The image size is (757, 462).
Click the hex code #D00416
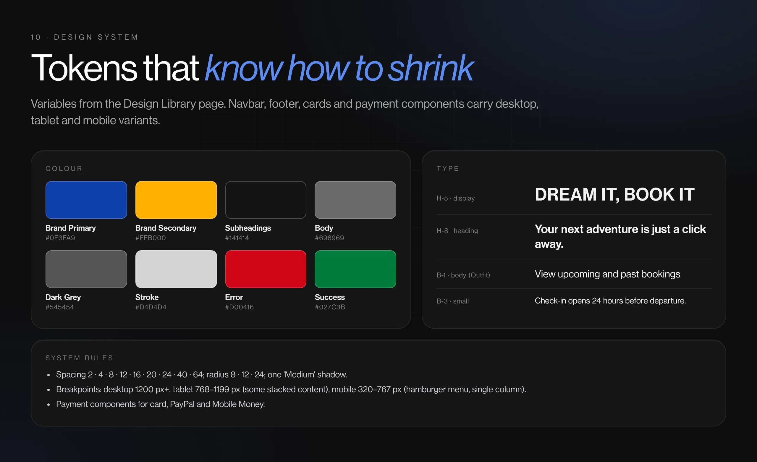pos(239,307)
